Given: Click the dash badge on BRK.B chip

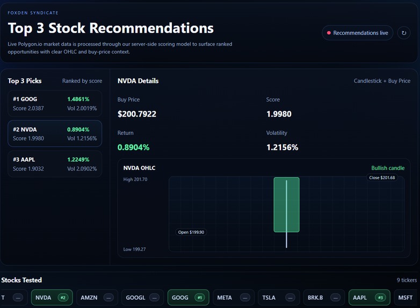Looking at the screenshot, I should [x=335, y=298].
